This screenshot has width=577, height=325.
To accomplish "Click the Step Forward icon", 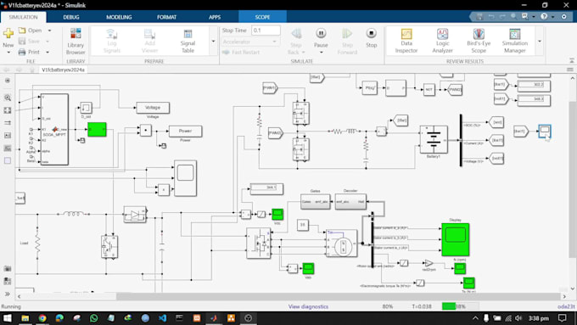I will [x=347, y=41].
